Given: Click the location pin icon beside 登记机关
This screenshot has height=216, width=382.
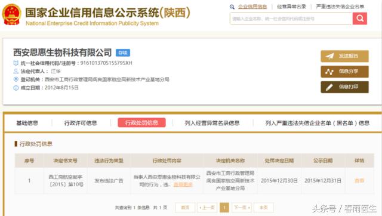Looking at the screenshot, I should pyautogui.click(x=16, y=79).
